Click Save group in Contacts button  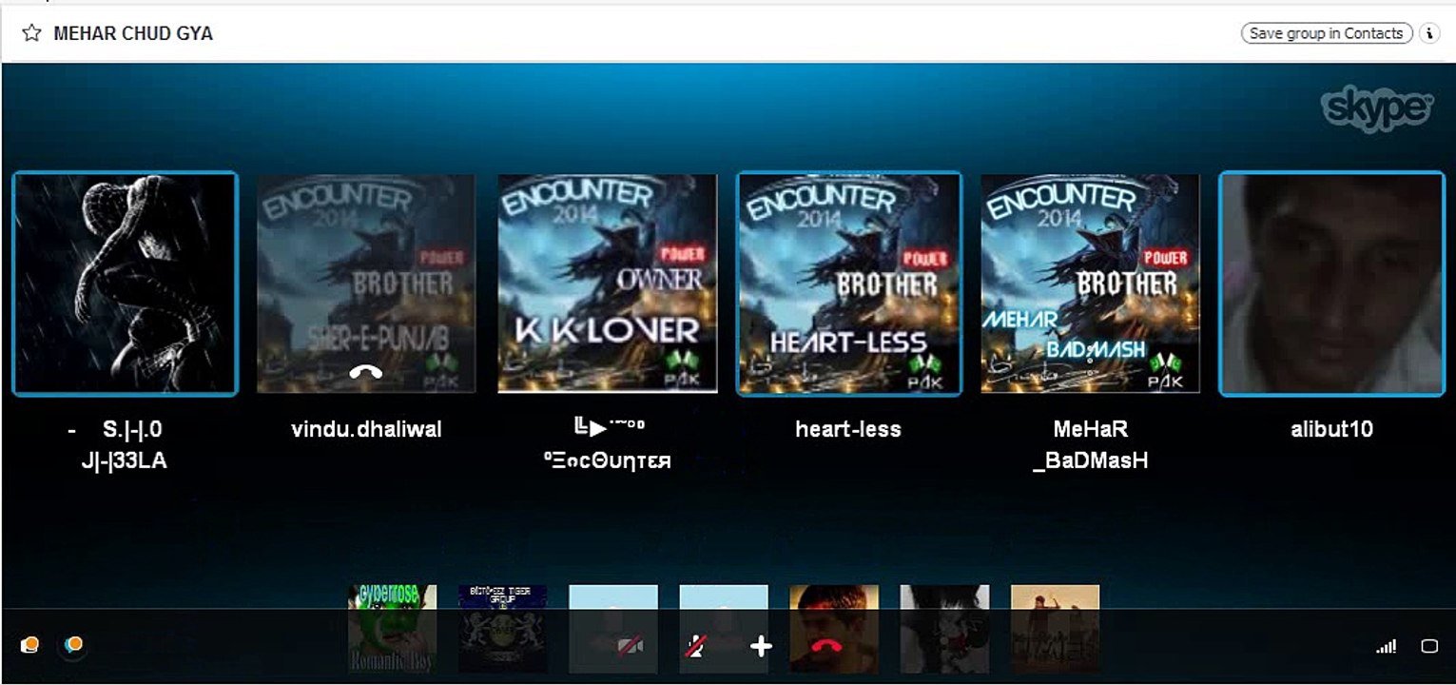(x=1327, y=33)
